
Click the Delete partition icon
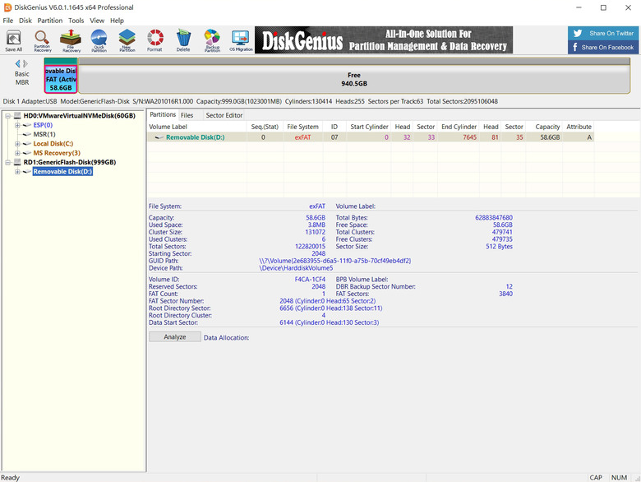pos(183,40)
